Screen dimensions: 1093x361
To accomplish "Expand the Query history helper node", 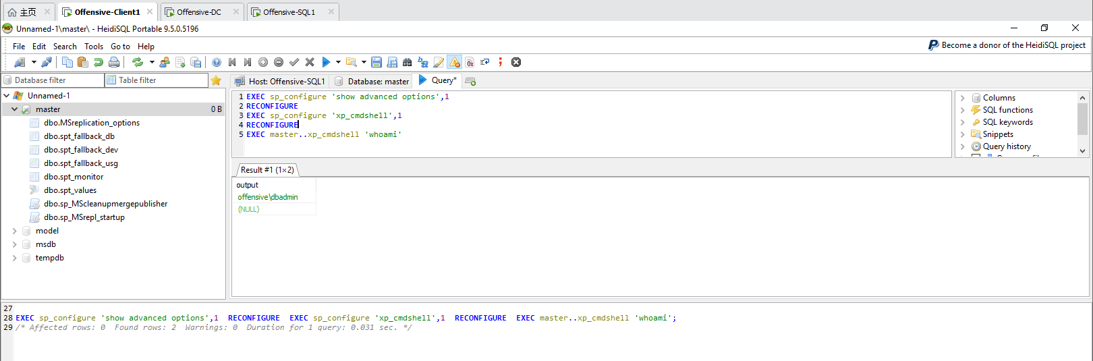I will [x=963, y=146].
